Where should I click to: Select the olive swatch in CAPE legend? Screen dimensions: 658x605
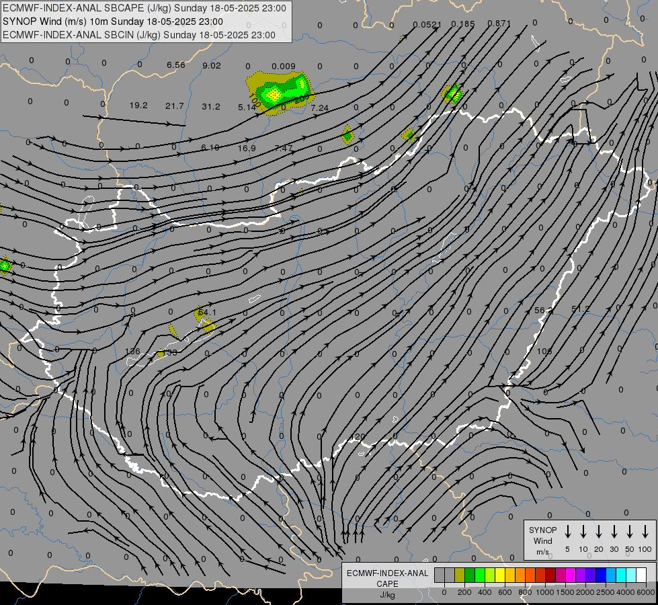tap(460, 575)
